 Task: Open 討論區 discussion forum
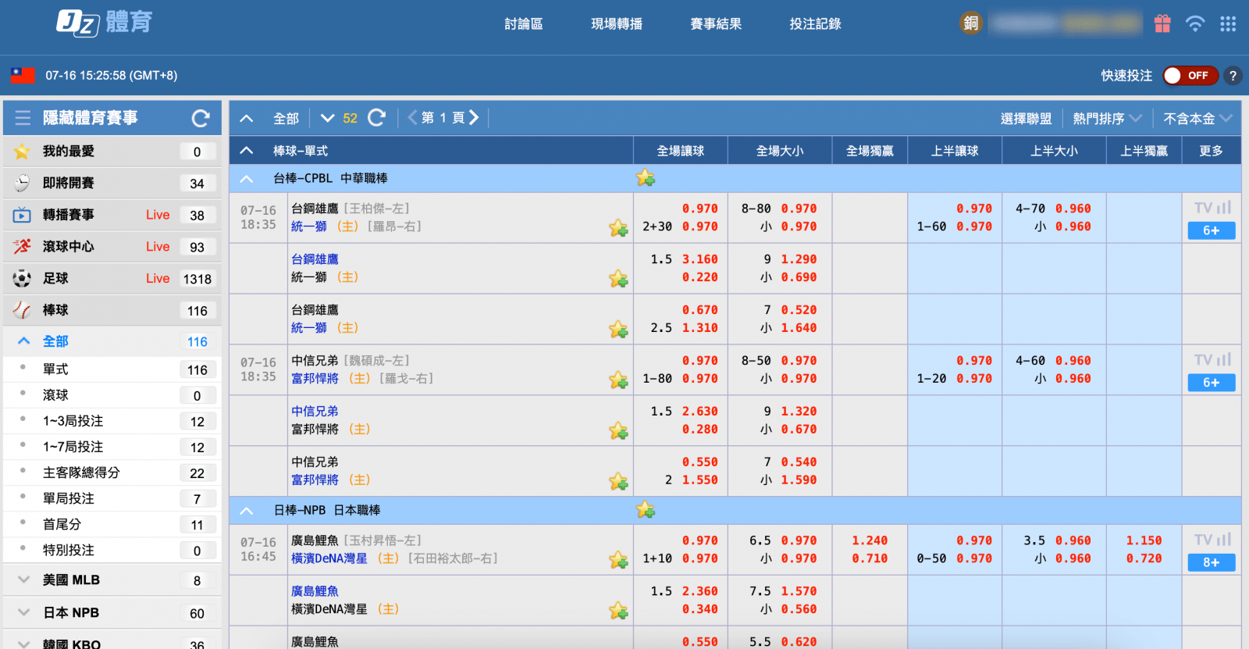524,24
